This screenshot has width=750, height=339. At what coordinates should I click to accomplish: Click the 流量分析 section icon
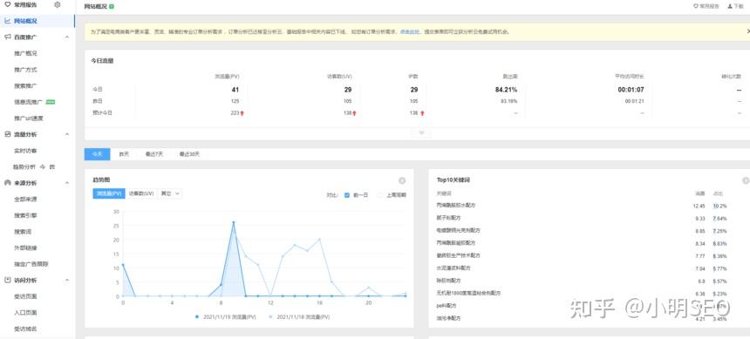click(x=8, y=134)
